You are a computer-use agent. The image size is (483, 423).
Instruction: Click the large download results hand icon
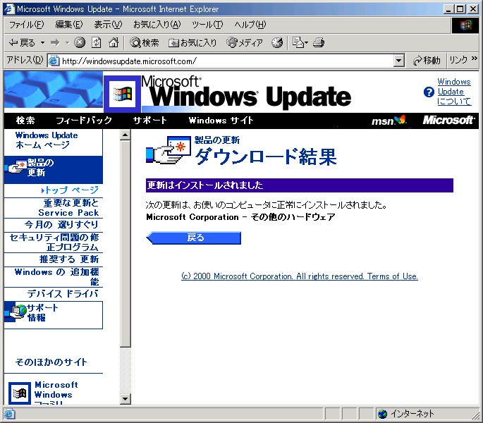[169, 149]
